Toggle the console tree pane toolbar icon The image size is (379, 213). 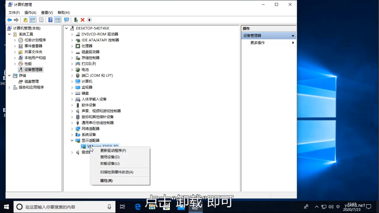tap(32, 20)
